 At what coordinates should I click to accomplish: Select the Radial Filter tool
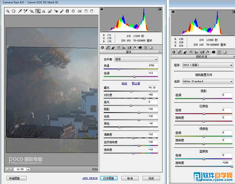coord(73,11)
